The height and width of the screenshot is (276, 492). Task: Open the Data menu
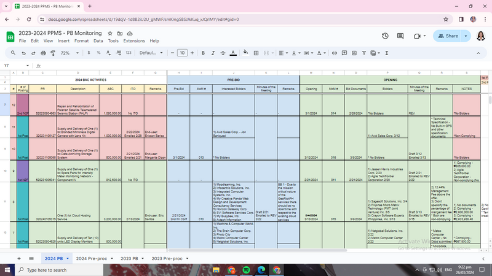coord(98,41)
